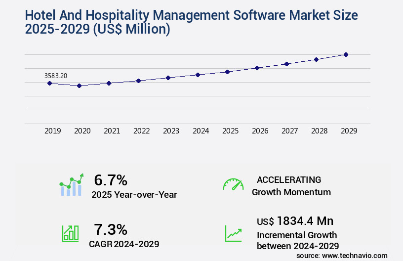The image size is (403, 261).
Task: Click the green speedometer growth momentum icon
Action: tap(233, 184)
